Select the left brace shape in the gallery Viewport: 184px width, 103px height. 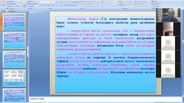[109, 6]
